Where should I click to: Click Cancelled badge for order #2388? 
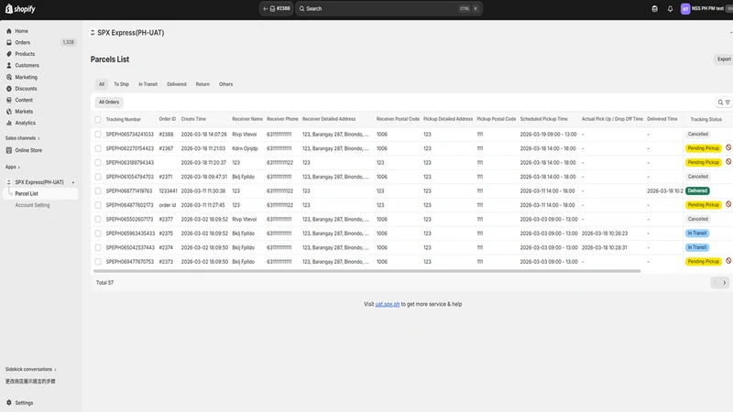(x=698, y=134)
